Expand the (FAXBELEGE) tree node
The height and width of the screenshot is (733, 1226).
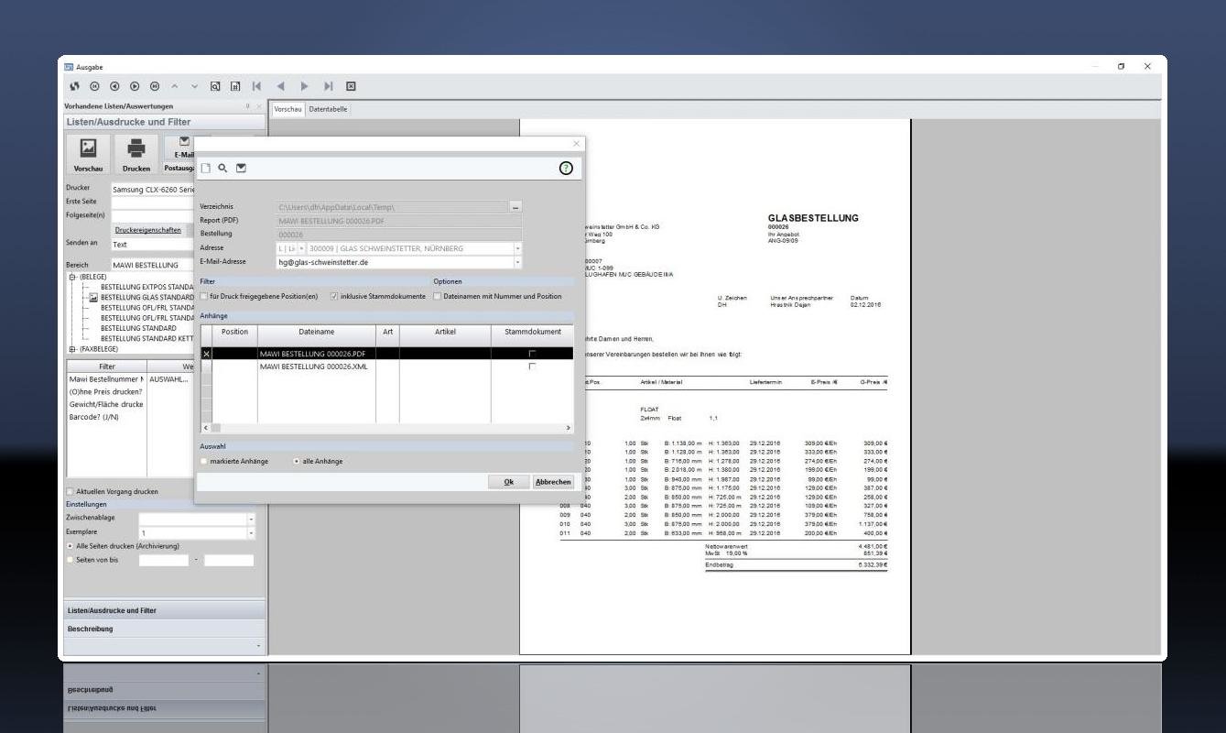click(x=73, y=348)
